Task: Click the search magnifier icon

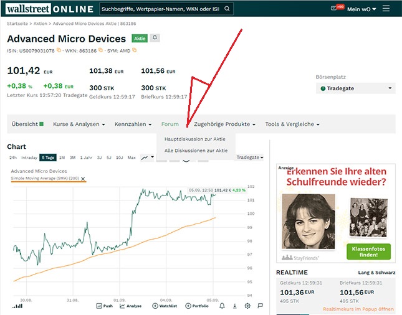Action: coord(227,9)
